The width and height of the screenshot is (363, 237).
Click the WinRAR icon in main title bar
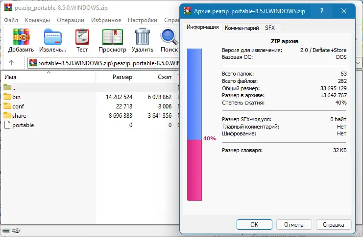pos(8,7)
